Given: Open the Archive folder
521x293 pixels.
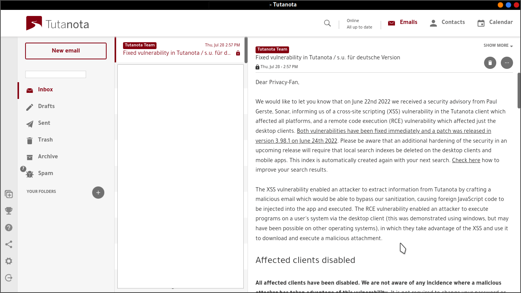Looking at the screenshot, I should click(48, 156).
